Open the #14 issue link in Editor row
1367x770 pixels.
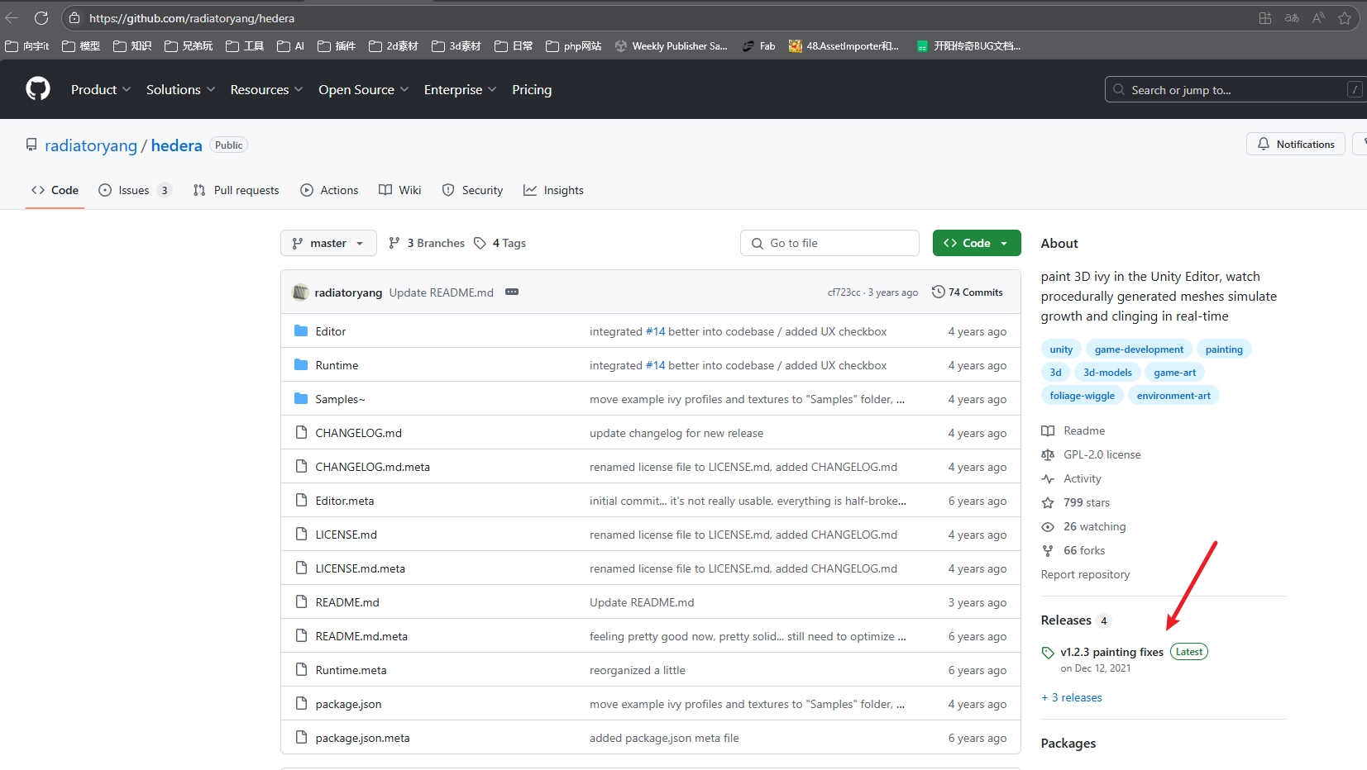[x=655, y=331]
